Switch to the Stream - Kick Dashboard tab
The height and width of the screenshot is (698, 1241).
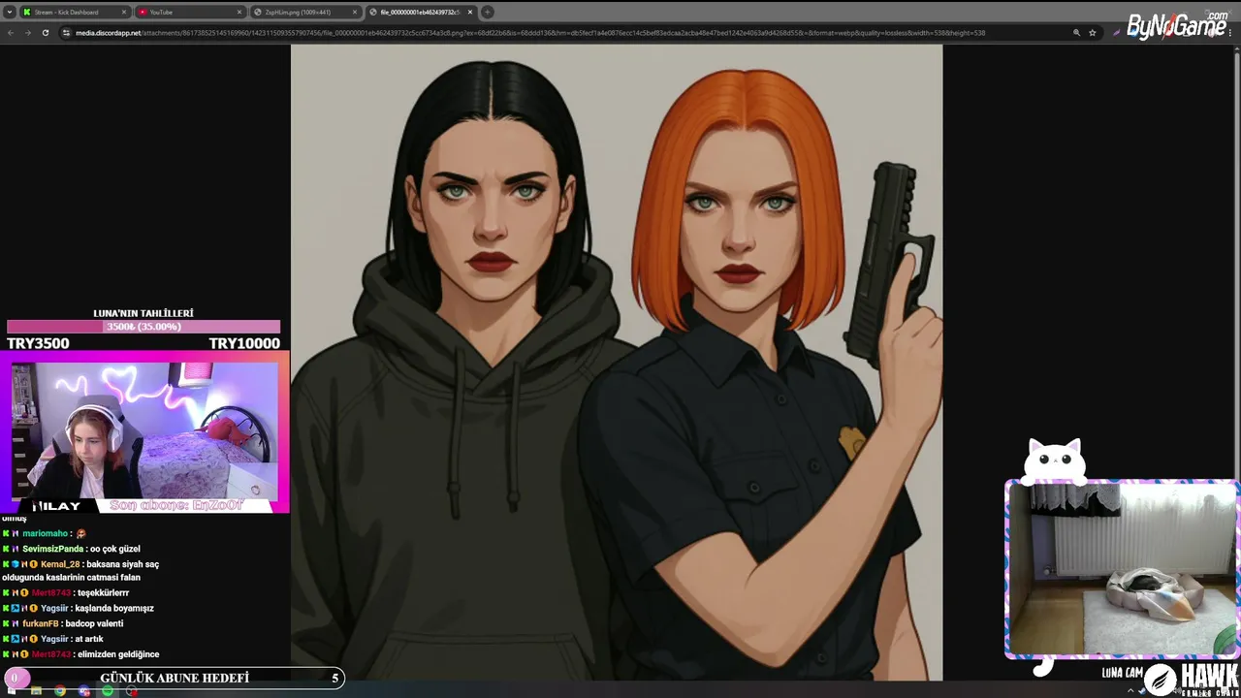pos(75,12)
